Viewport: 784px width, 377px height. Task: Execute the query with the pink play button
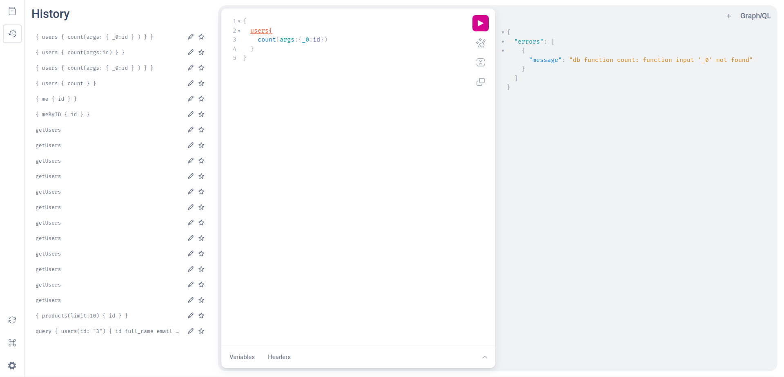coord(480,23)
